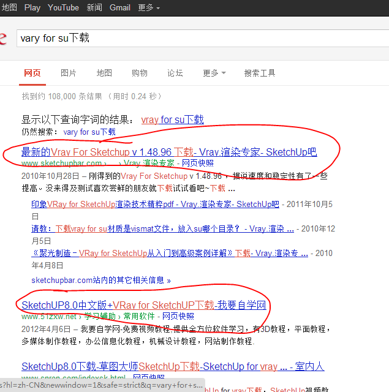This screenshot has width=389, height=392.
Task: Expand the 更多 dropdown in the top bar
Action: tap(149, 8)
